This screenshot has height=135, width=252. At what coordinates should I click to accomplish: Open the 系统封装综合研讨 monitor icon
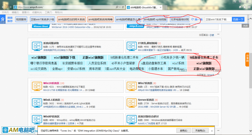132,120
